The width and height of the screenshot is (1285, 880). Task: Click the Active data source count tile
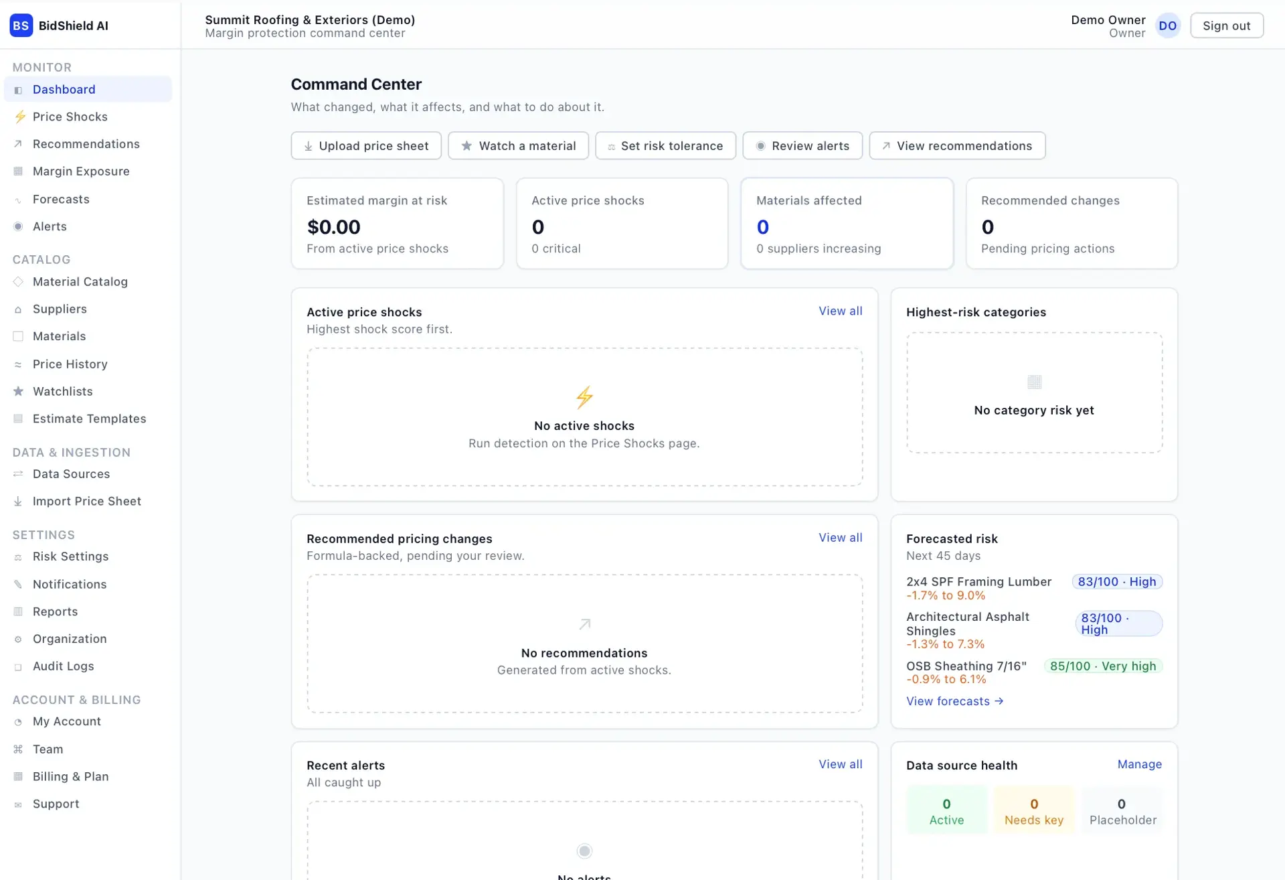click(946, 811)
